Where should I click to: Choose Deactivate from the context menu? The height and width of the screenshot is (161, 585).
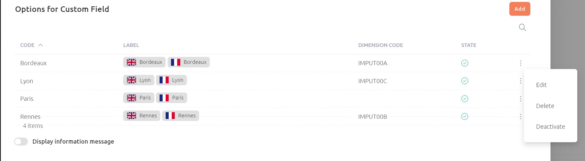[x=550, y=126]
